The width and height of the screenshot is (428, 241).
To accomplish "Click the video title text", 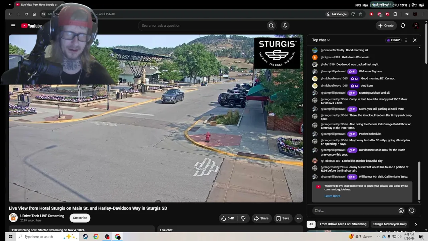I will 88,208.
